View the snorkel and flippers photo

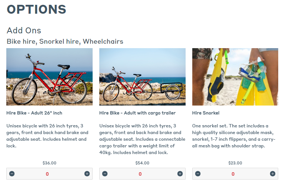235,77
